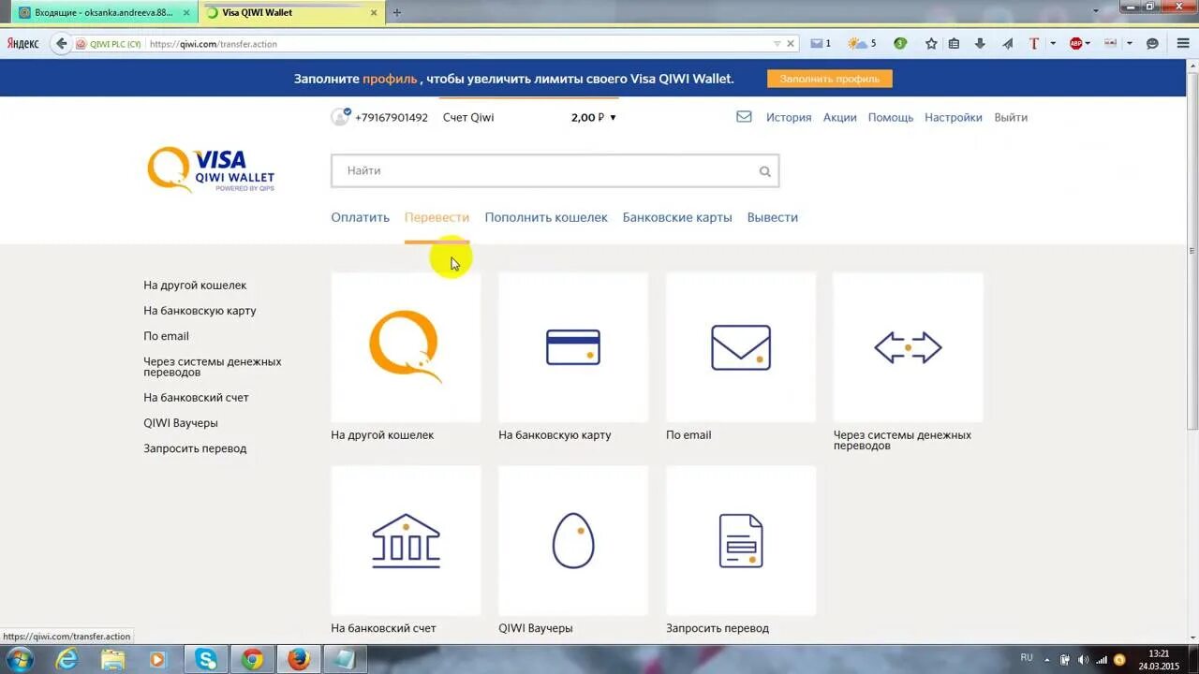Viewport: 1199px width, 674px height.
Task: Open Windows Explorer folder in taskbar
Action: (112, 659)
